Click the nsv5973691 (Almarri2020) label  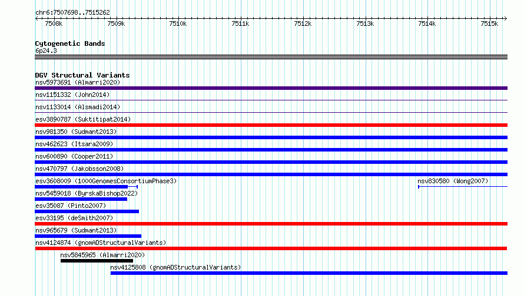click(78, 82)
